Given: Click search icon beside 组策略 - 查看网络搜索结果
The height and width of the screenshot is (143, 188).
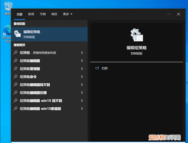Looking at the screenshot, I should click(16, 53).
